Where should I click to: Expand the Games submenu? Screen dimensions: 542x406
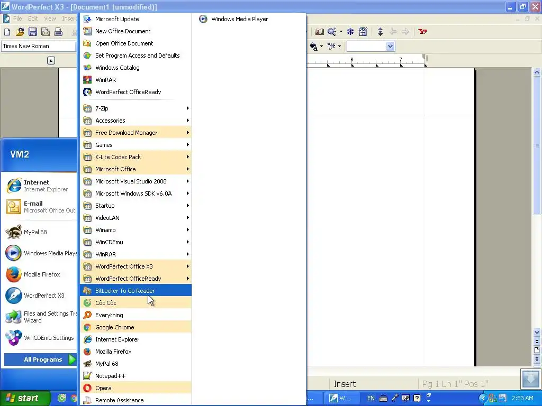[x=135, y=145]
